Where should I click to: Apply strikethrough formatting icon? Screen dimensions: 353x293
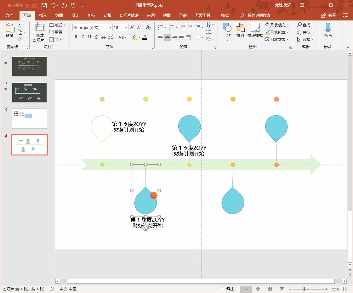tap(103, 37)
